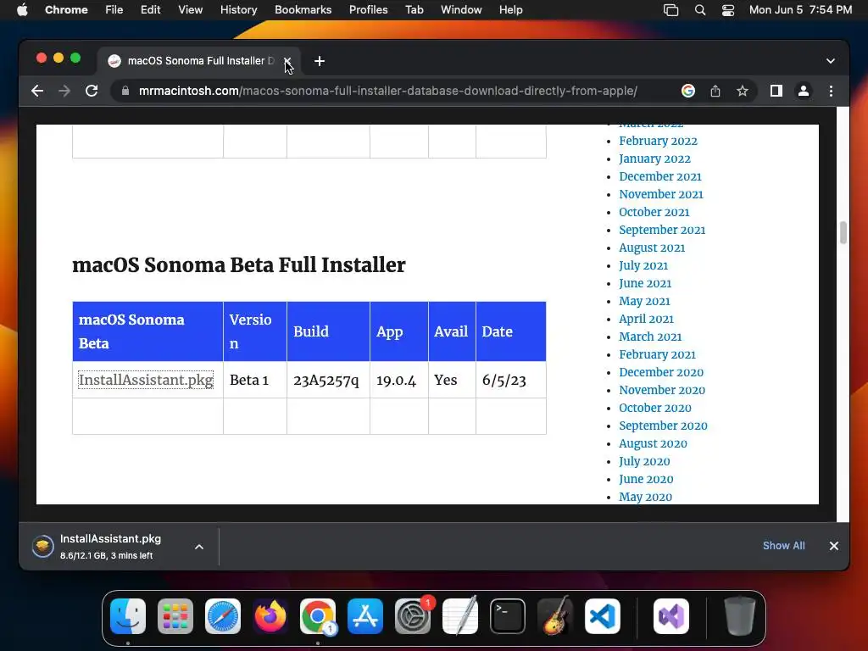Open the Profiles menu

368,10
